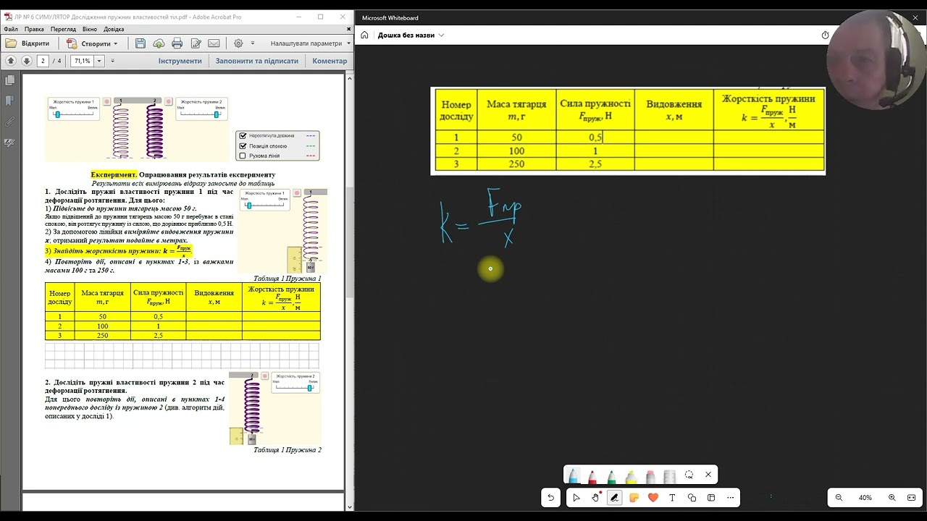Open quick tools toolbar dropdown next to the gear

pos(253,43)
